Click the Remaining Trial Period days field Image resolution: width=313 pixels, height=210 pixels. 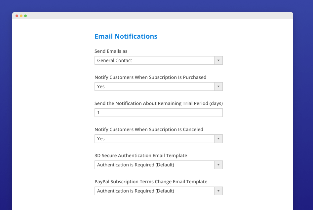(158, 113)
